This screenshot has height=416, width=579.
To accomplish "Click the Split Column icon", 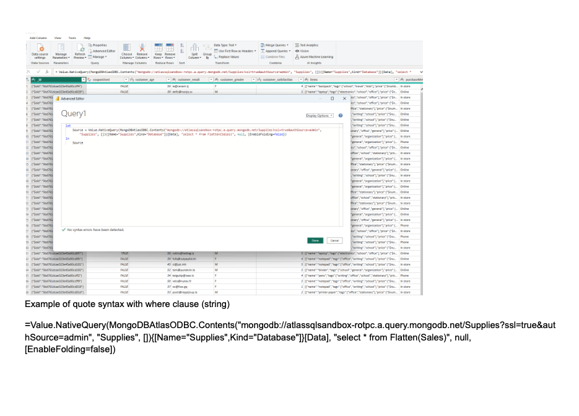I will pos(194,51).
